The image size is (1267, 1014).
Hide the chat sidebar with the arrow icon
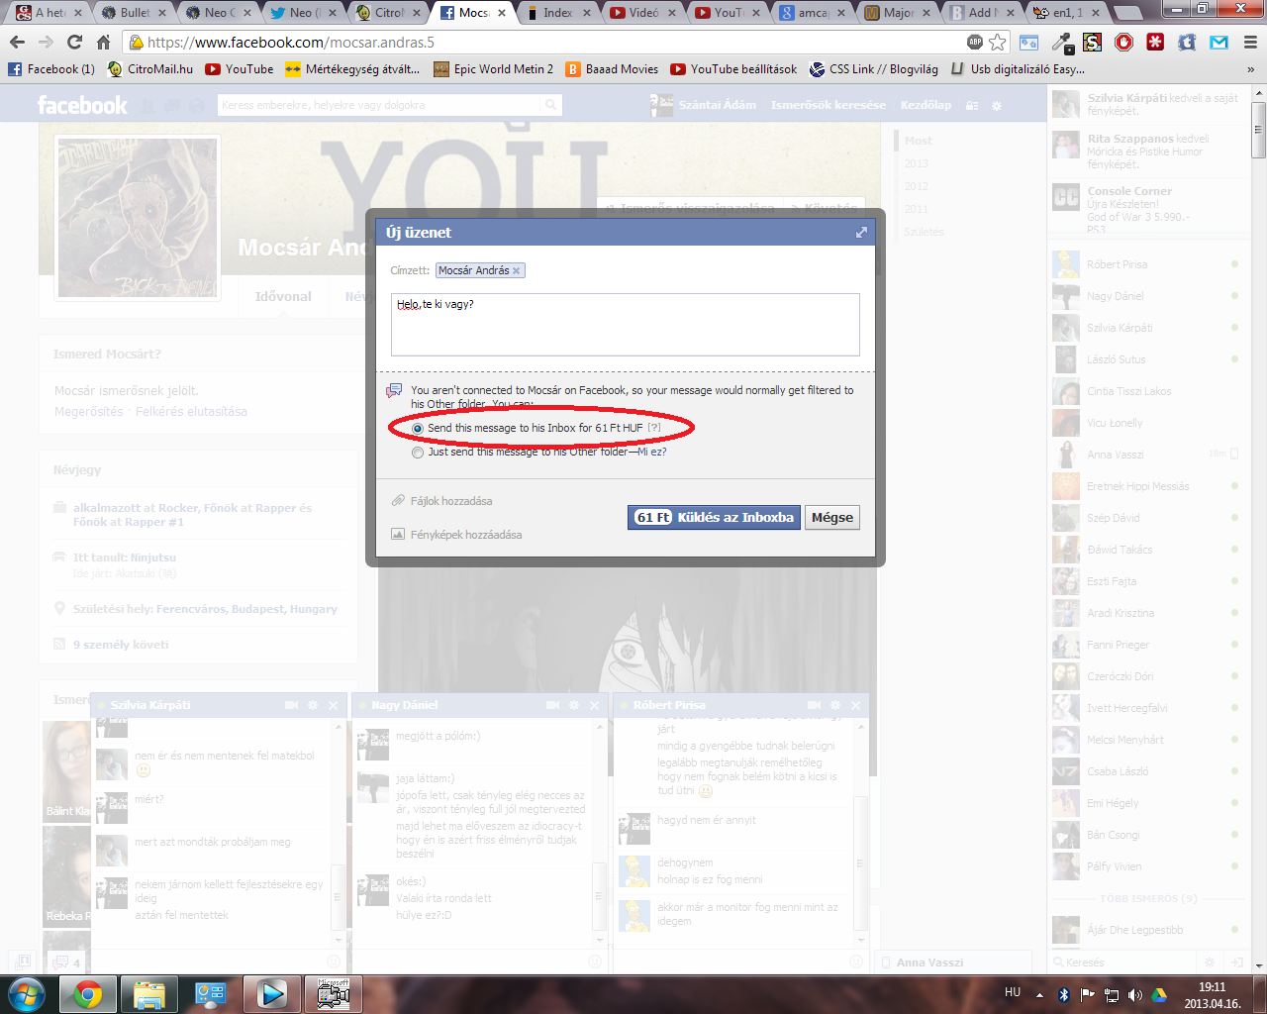1236,963
